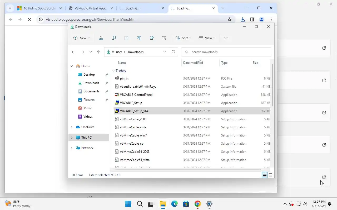This screenshot has width=337, height=210.
Task: Open a new Chrome tab
Action: click(x=223, y=8)
